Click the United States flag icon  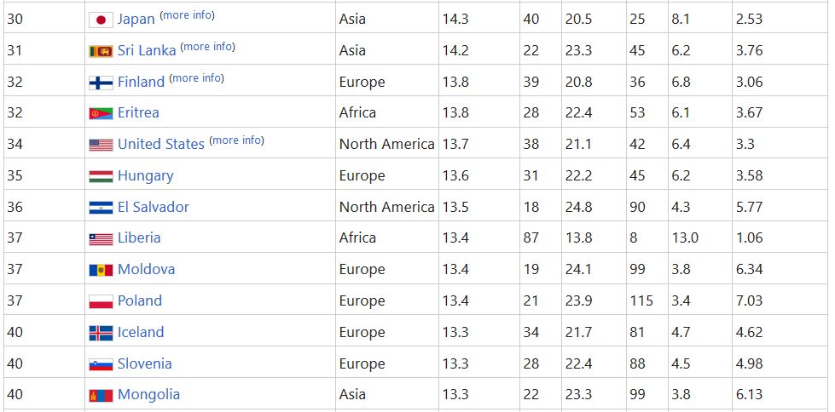tap(101, 145)
